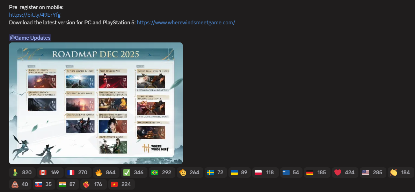The height and width of the screenshot is (192, 415).
Task: Click the fire emoji reaction with 864
Action: click(106, 173)
